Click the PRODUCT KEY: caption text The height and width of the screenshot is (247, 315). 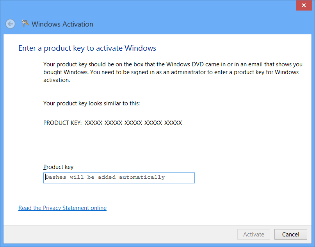click(62, 123)
